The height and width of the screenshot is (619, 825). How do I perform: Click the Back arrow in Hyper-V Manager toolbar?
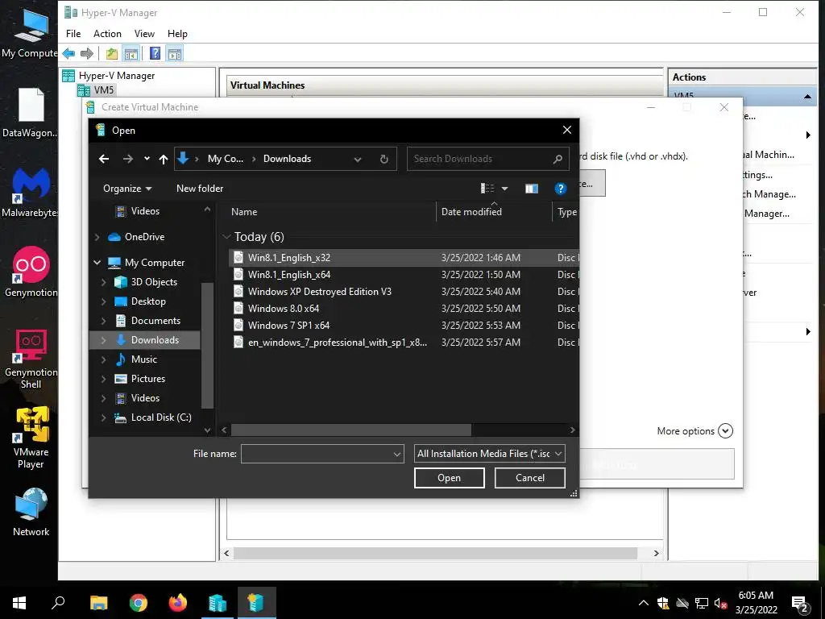point(68,53)
